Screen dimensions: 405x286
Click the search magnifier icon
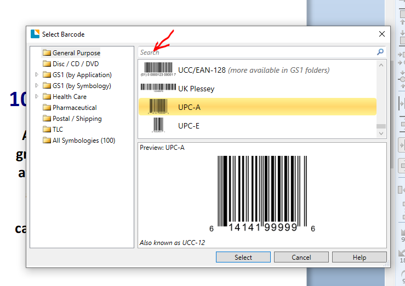pos(380,52)
